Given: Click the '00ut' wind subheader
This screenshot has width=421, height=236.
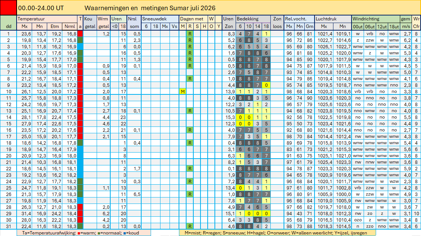Looking at the screenshot, I should point(358,26).
